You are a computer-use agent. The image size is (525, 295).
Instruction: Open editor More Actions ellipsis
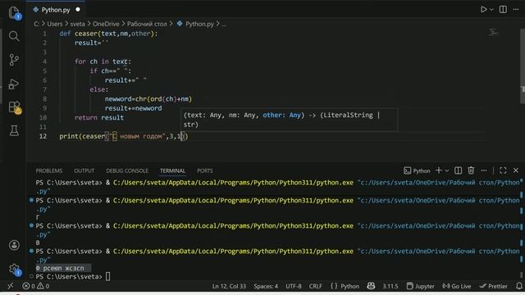[516, 9]
